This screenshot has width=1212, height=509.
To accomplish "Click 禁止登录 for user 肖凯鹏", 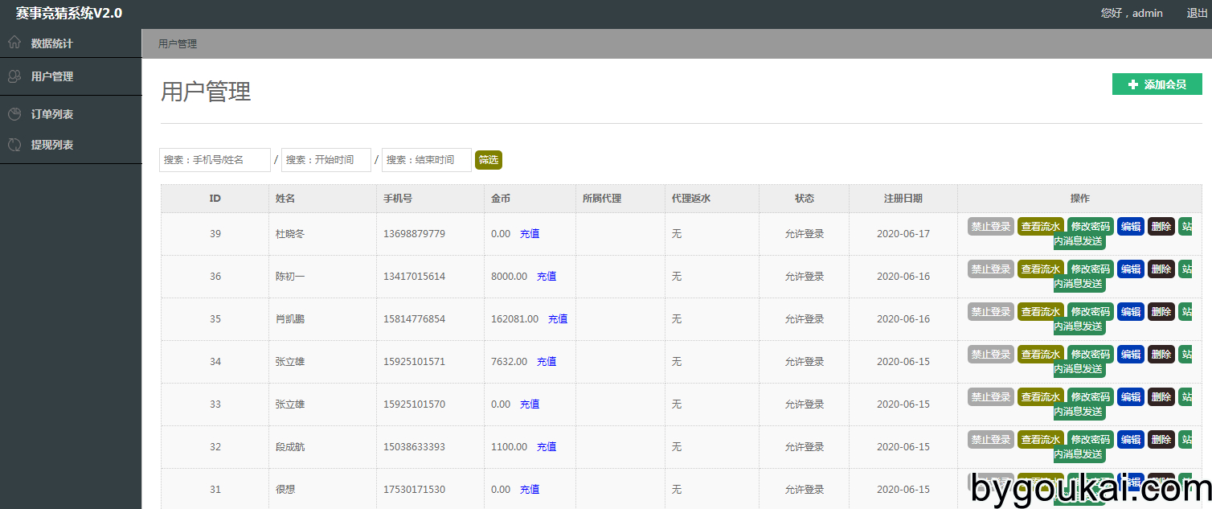I will pos(991,312).
